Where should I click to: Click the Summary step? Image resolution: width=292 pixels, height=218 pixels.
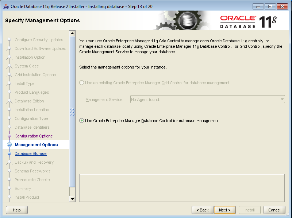click(23, 188)
